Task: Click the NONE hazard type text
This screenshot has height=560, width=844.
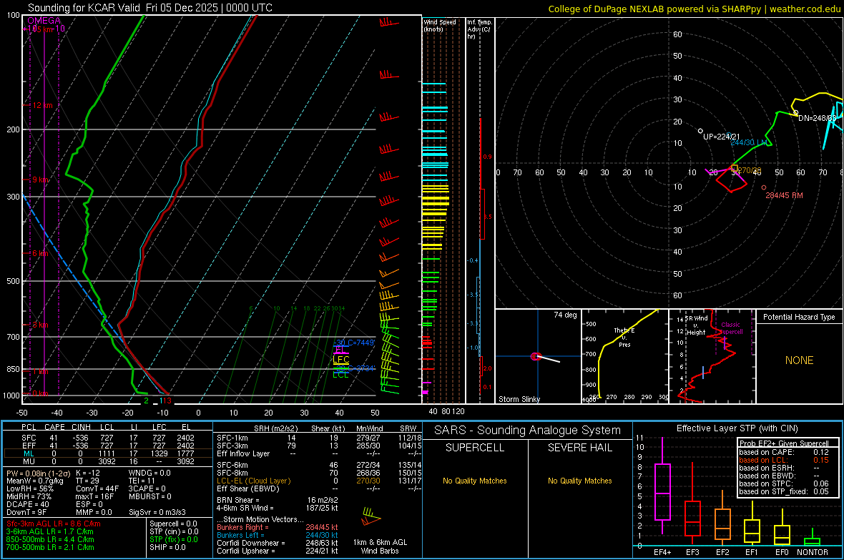Action: tap(800, 360)
